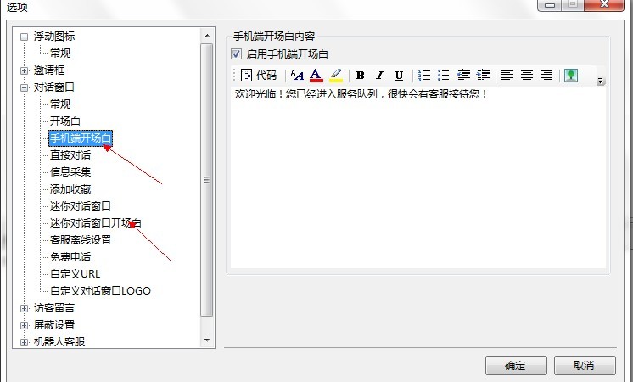
Task: Insert a numbered list
Action: click(424, 76)
